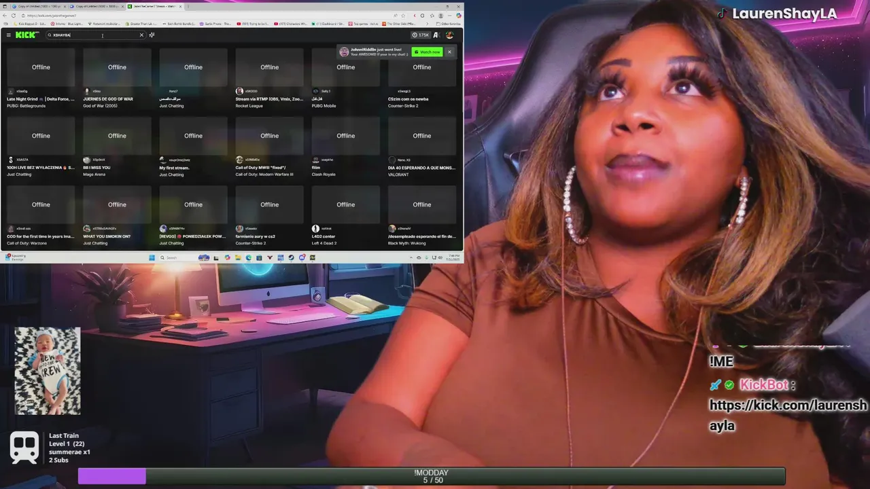This screenshot has height=489, width=870.
Task: Expand the system tray hidden icons chevron
Action: (412, 257)
